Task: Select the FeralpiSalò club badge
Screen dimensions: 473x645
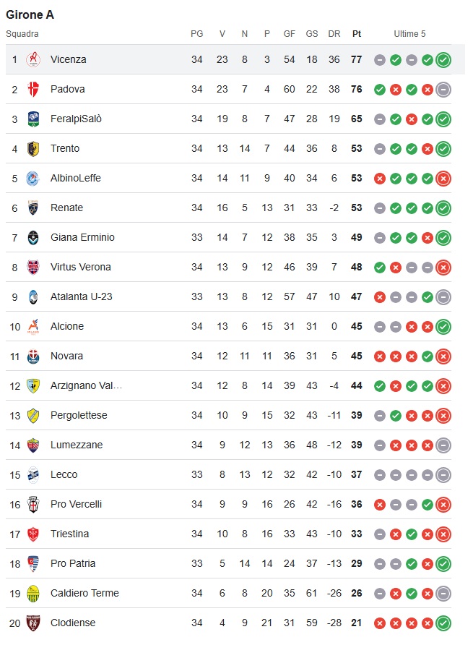Action: tap(33, 119)
